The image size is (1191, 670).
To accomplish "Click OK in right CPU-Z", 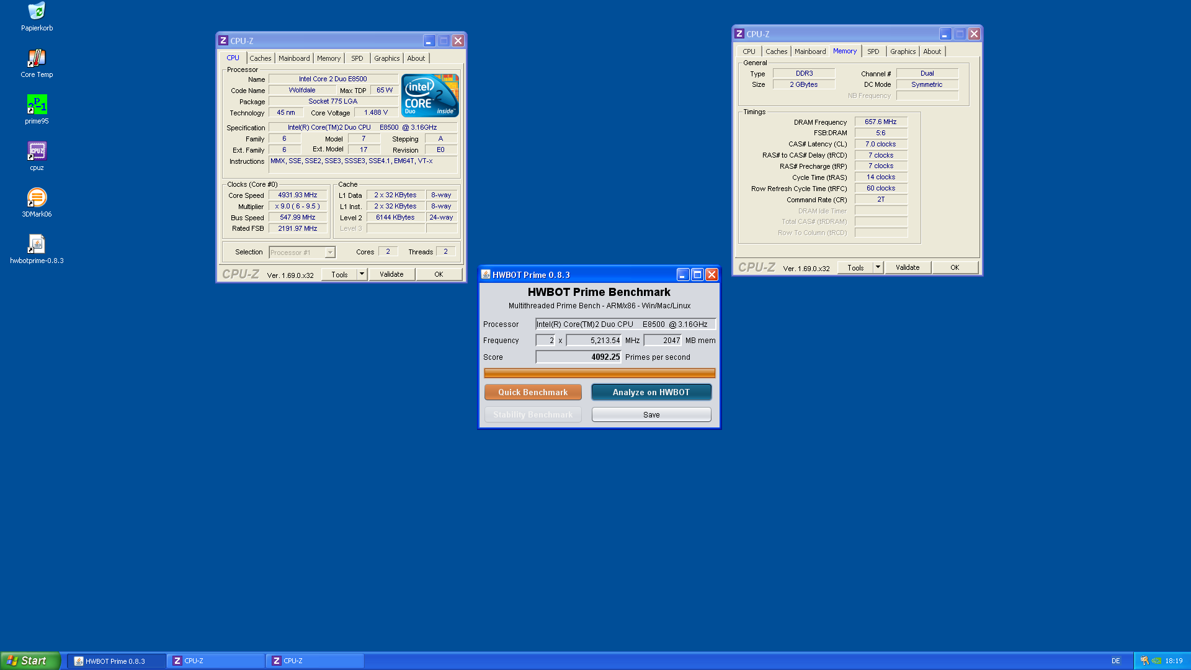I will point(955,267).
